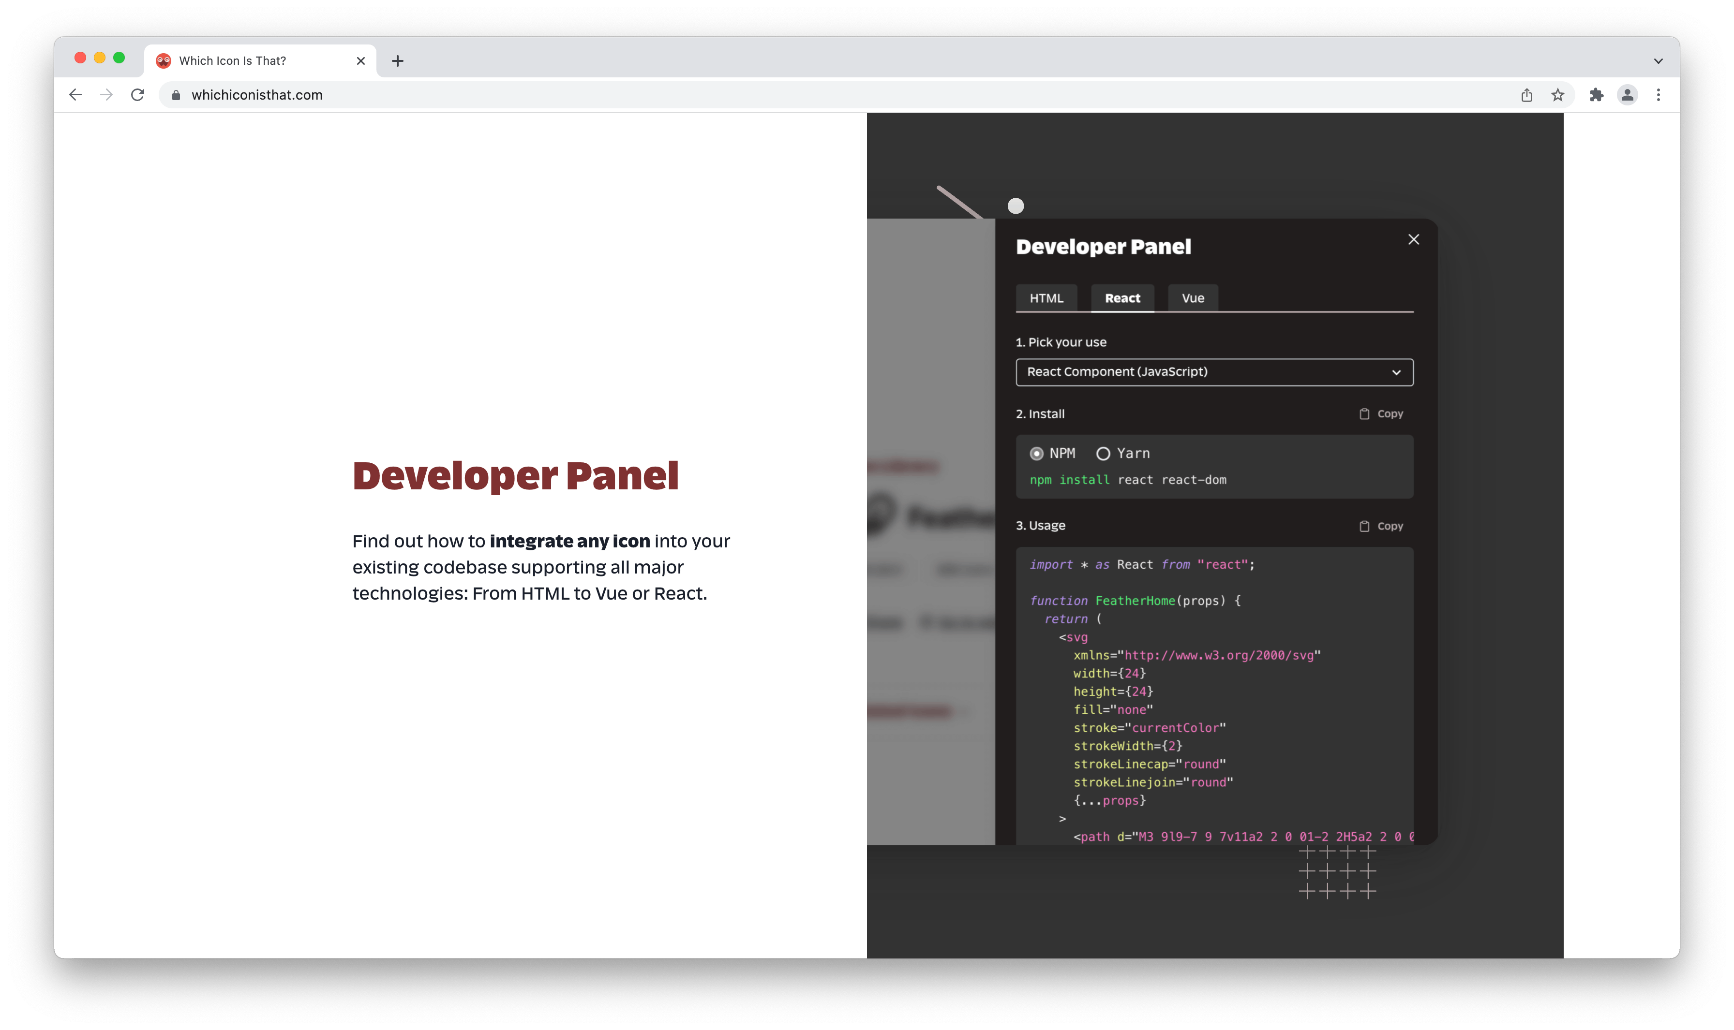The image size is (1734, 1030).
Task: Click the xmlns attribute code line
Action: (x=1196, y=655)
